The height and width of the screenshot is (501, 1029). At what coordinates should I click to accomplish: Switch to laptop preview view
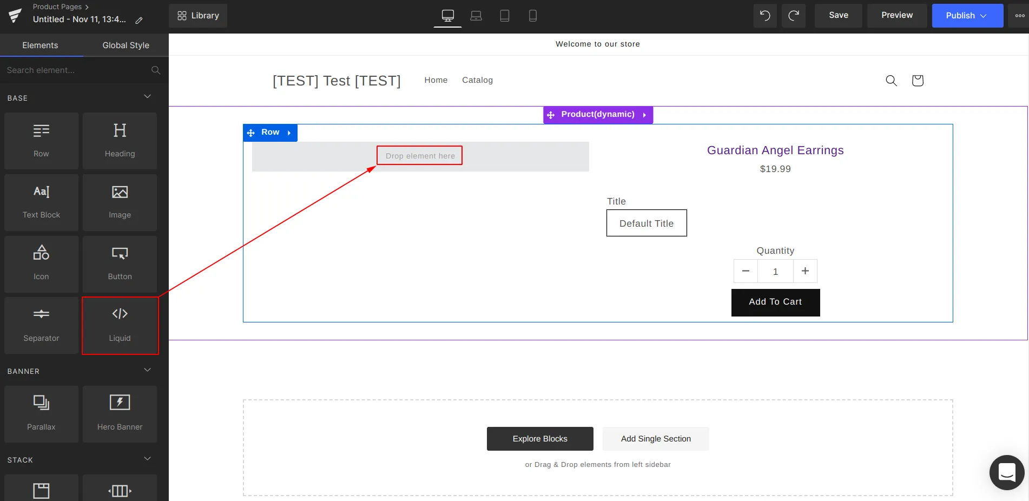[476, 16]
